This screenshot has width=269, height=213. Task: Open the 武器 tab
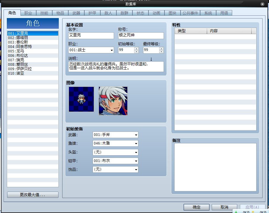(x=76, y=13)
